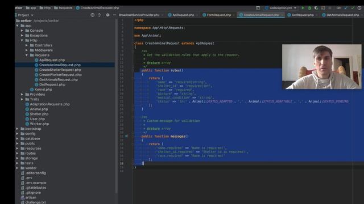Viewport: 364px width, 204px height.
Task: Open Git history clock icon
Action: (359, 8)
